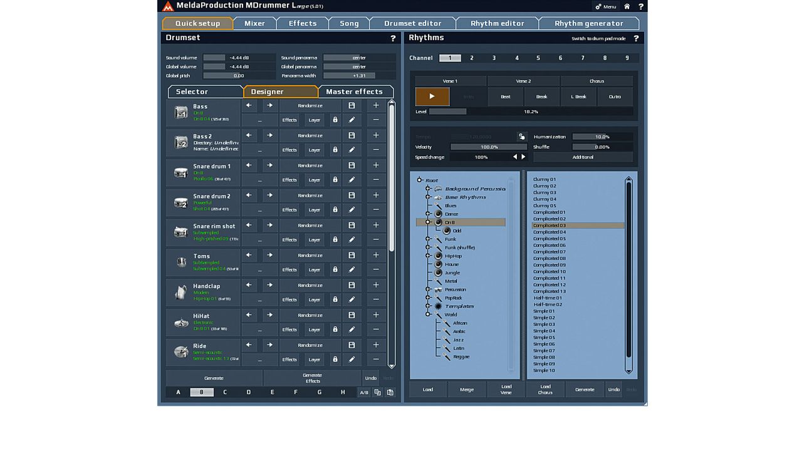The height and width of the screenshot is (451, 802).
Task: Click Switch to drum pad mode
Action: pos(598,38)
